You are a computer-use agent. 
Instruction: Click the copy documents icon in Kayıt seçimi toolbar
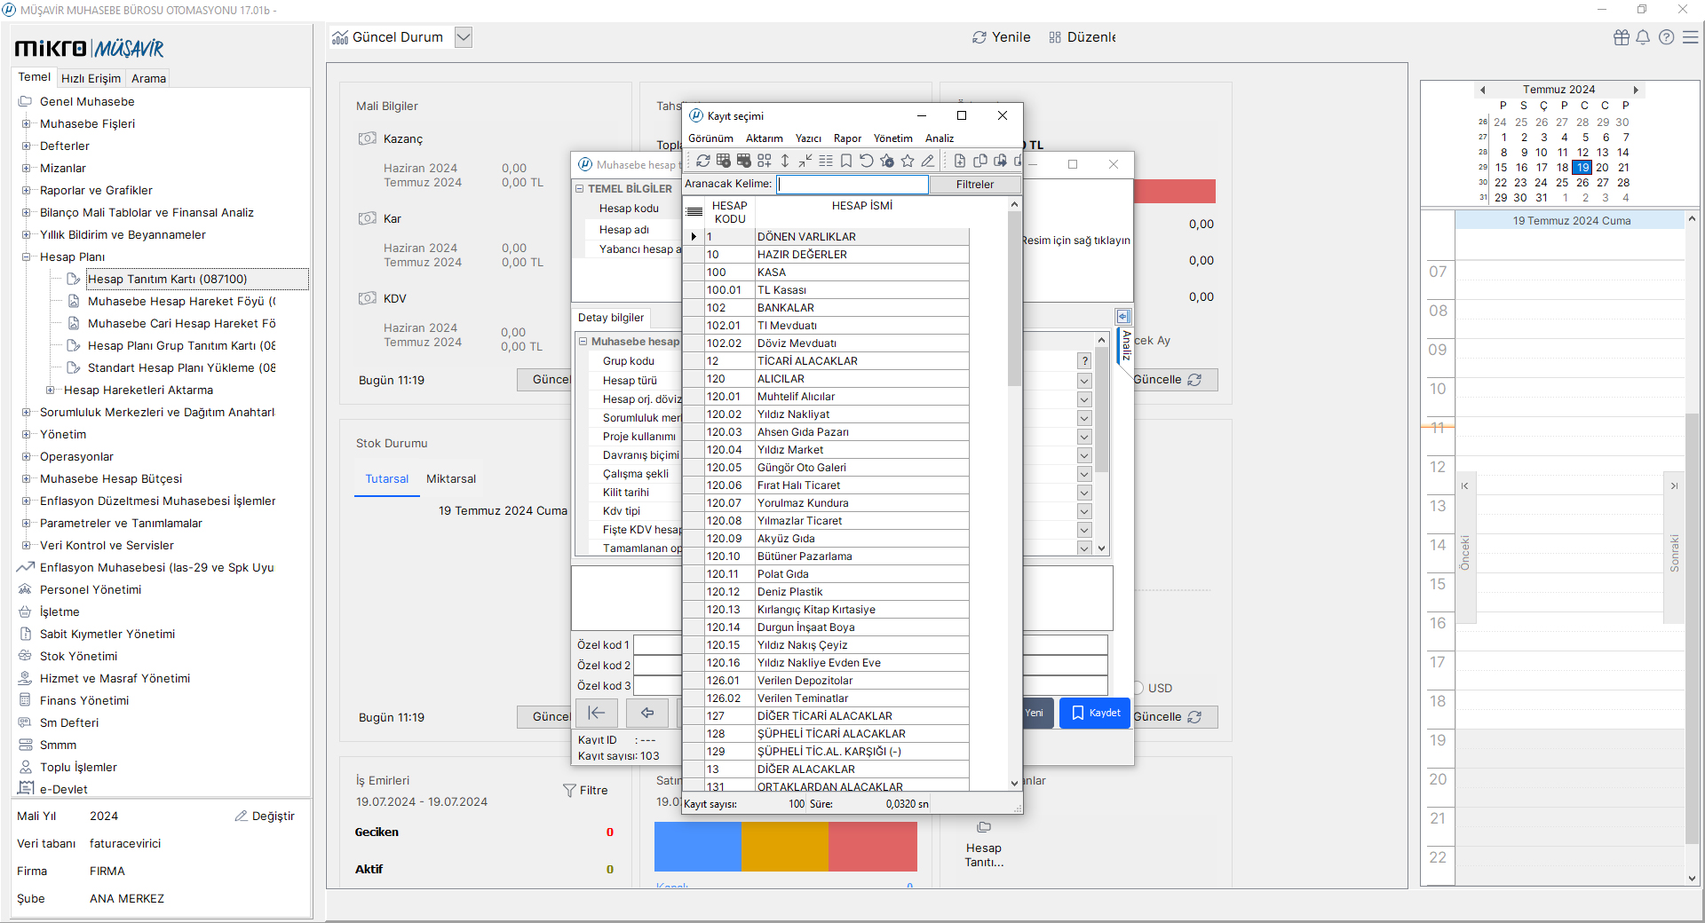coord(980,161)
